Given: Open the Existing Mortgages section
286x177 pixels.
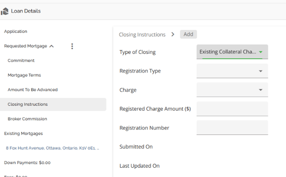Looking at the screenshot, I should (23, 133).
